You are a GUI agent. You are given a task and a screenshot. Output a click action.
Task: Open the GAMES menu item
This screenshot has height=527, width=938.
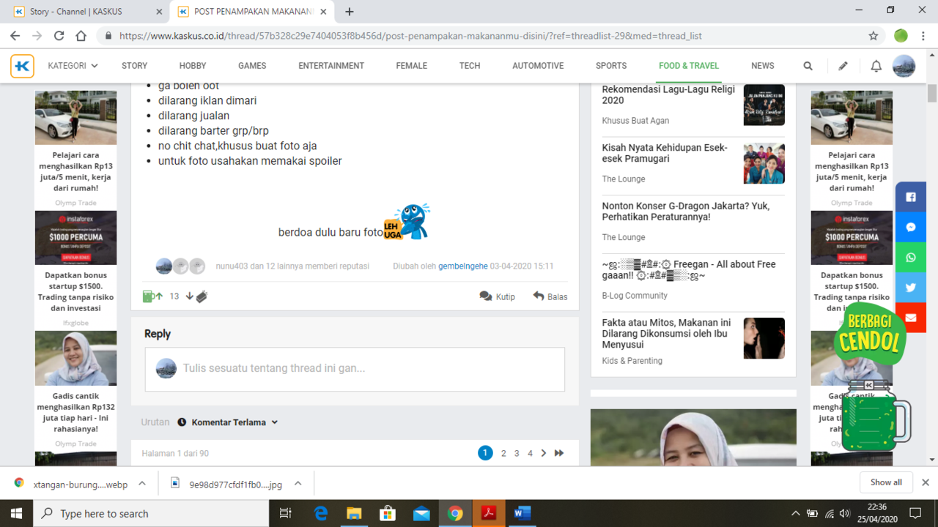tap(252, 66)
